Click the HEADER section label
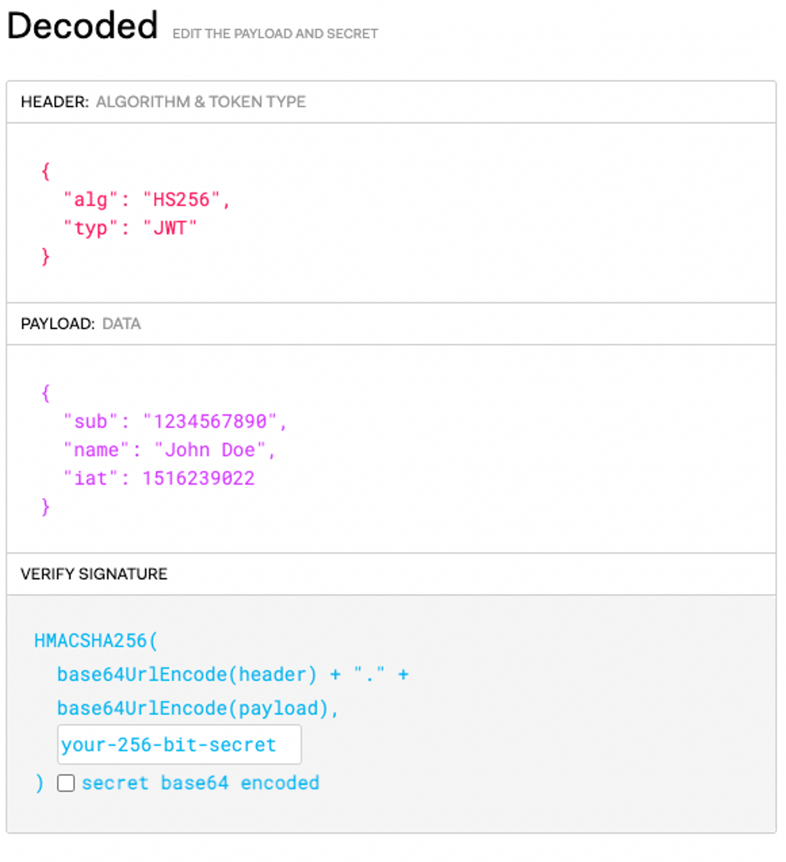The image size is (786, 862). tap(55, 102)
